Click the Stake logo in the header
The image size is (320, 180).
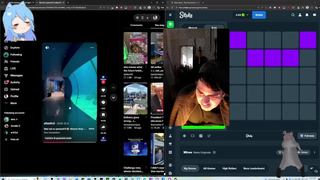click(186, 15)
